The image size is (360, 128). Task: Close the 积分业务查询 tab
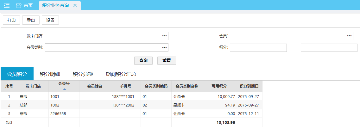75,5
